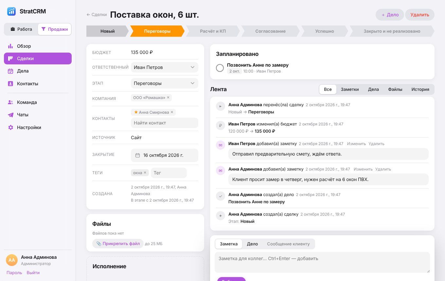Remove contact Анна Смирнова chip
This screenshot has height=281, width=445.
[x=172, y=112]
